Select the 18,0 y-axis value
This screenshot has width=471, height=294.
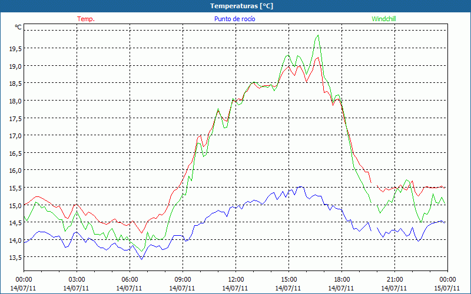(15, 101)
